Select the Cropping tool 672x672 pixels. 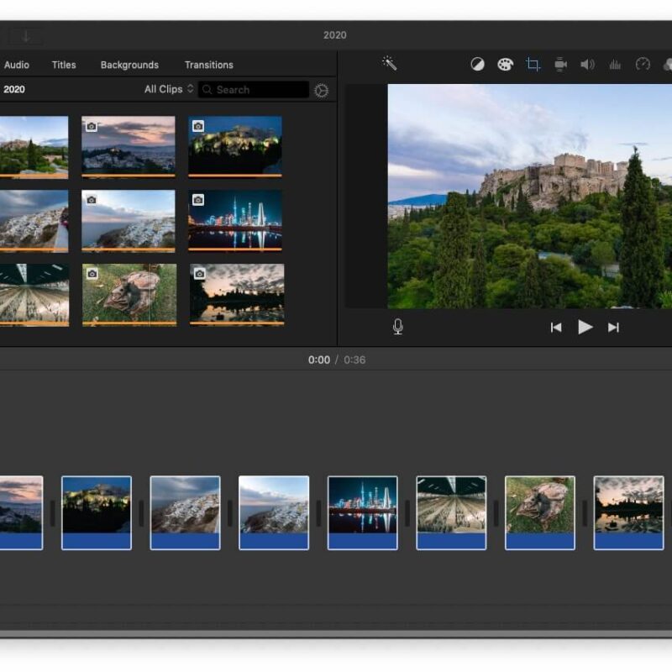533,65
